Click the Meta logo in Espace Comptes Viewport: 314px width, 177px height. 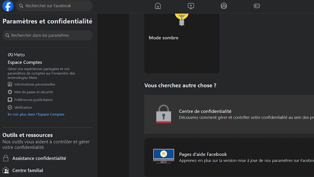coord(16,55)
